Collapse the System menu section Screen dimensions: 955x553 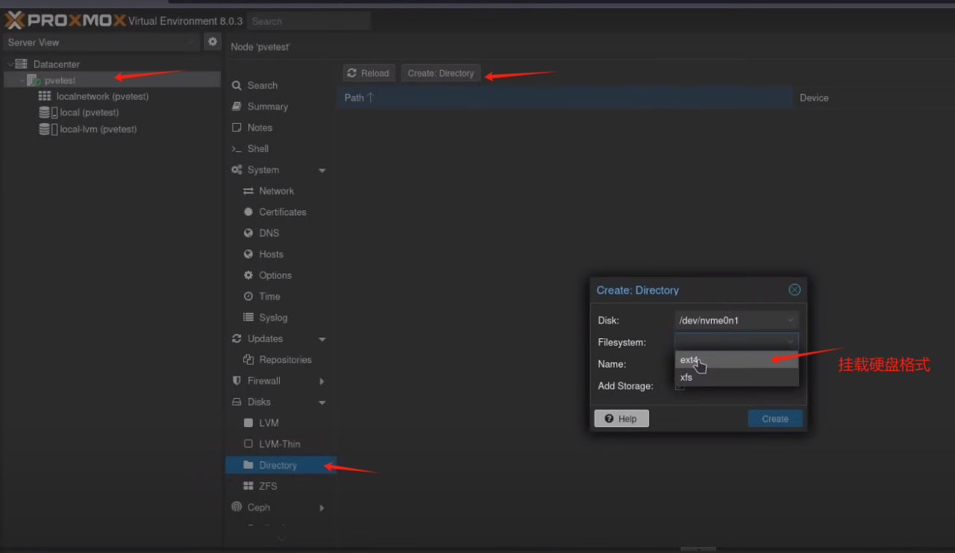(x=322, y=171)
